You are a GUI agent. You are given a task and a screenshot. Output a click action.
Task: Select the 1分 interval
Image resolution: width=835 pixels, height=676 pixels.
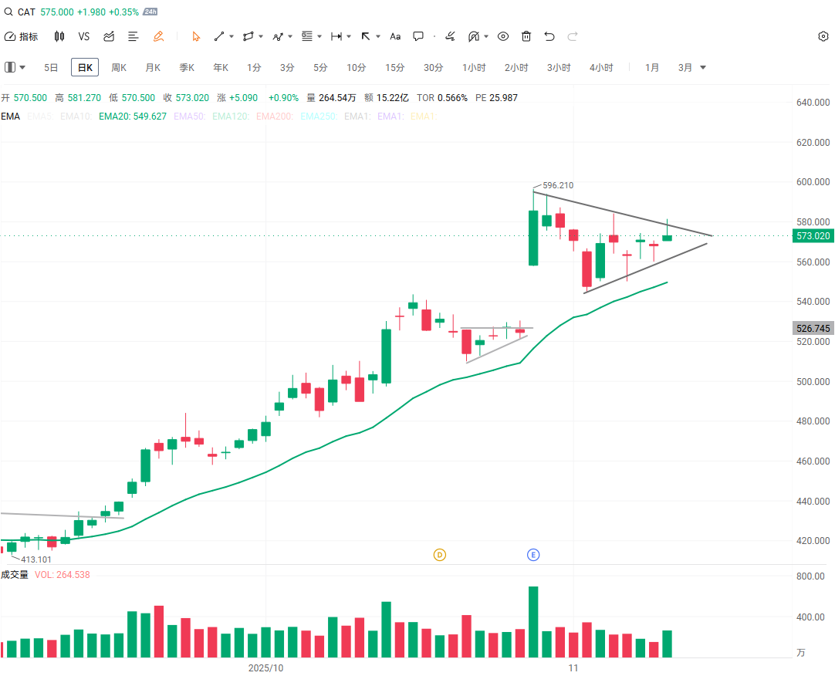point(254,68)
